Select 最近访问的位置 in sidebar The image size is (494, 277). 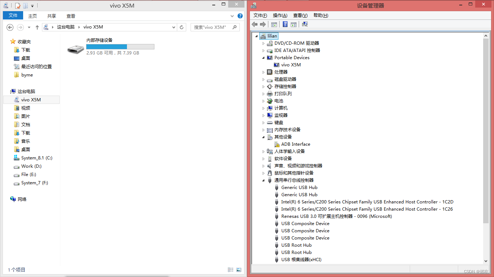(x=37, y=67)
